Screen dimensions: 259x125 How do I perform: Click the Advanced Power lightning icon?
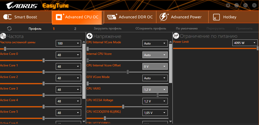coord(164,17)
